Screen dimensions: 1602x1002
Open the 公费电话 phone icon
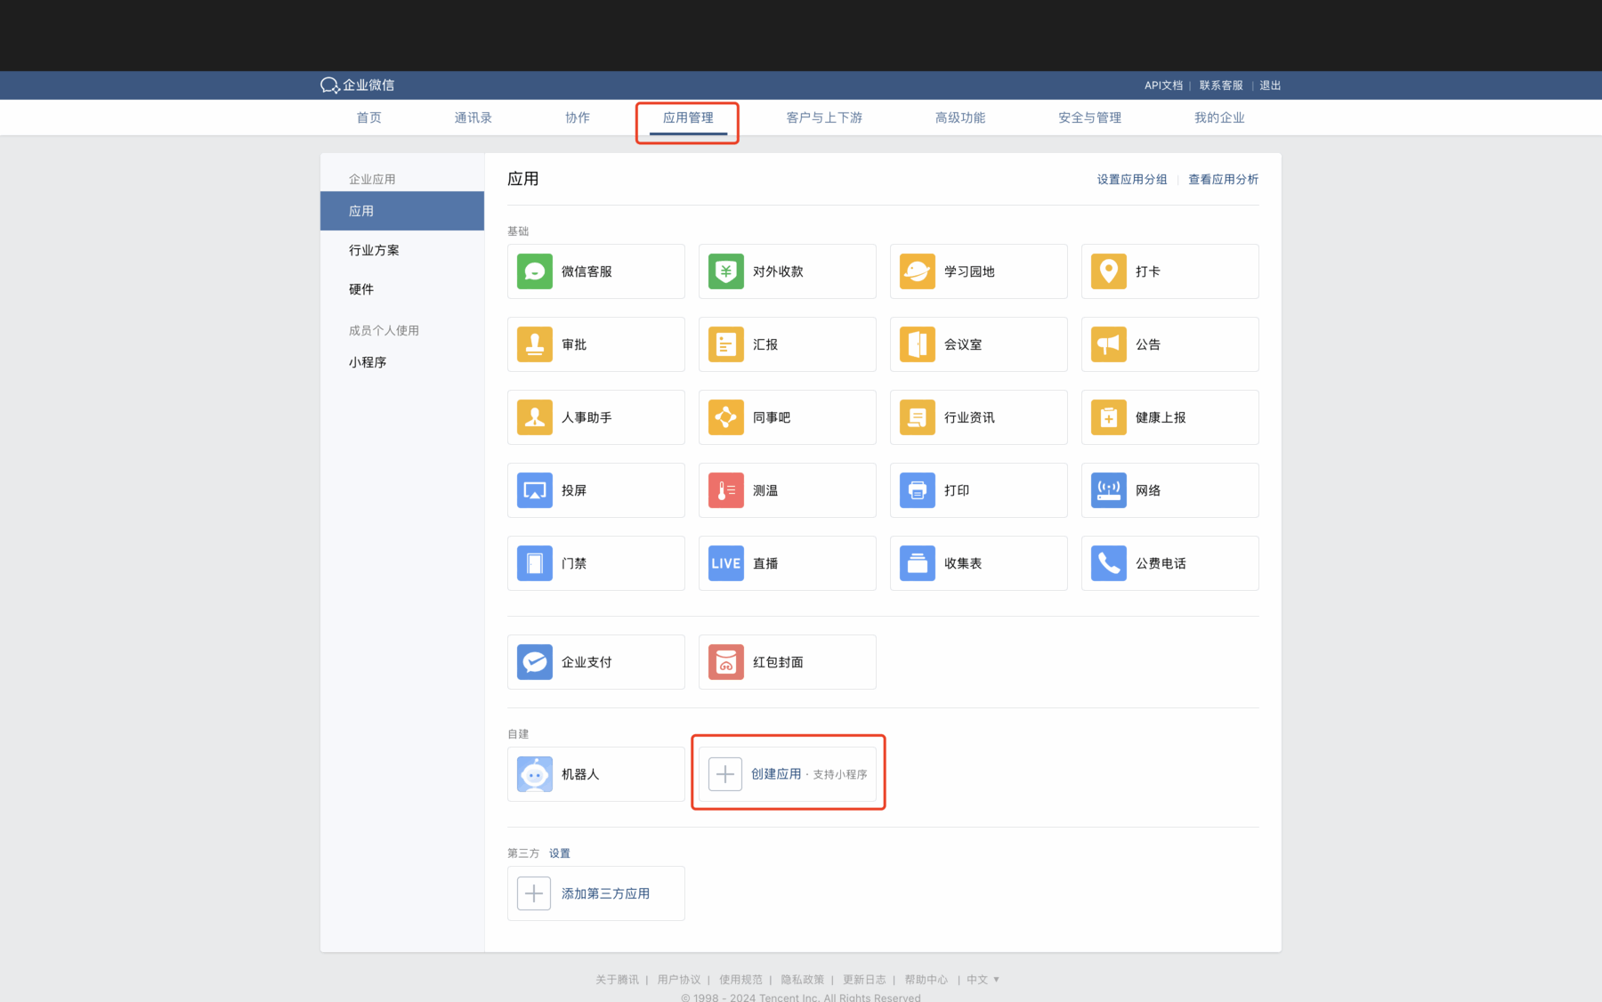(1109, 563)
